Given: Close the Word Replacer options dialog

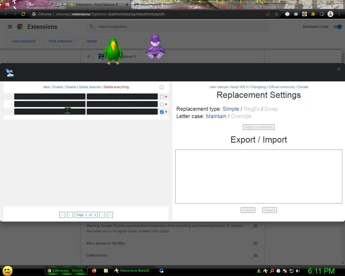Looking at the screenshot, I should (339, 69).
